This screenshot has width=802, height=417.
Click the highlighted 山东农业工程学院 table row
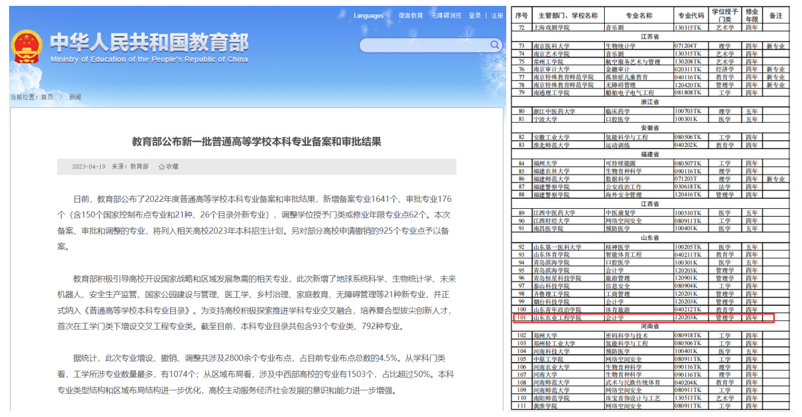(x=643, y=318)
